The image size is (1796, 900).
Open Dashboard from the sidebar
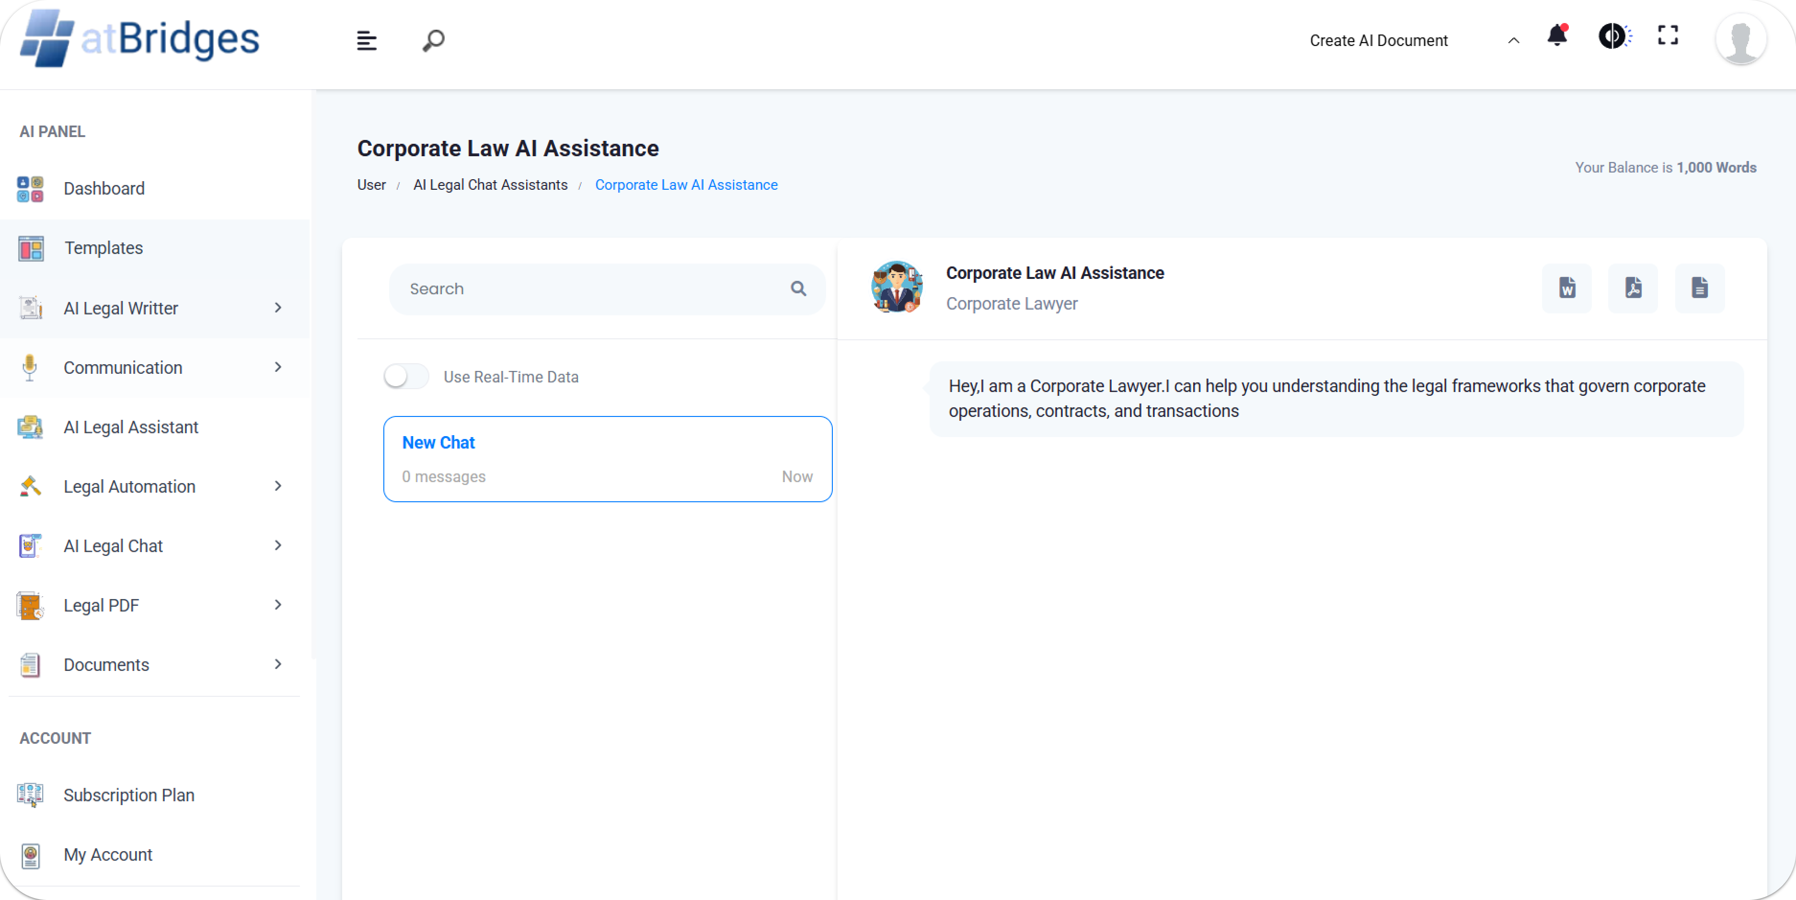[104, 188]
